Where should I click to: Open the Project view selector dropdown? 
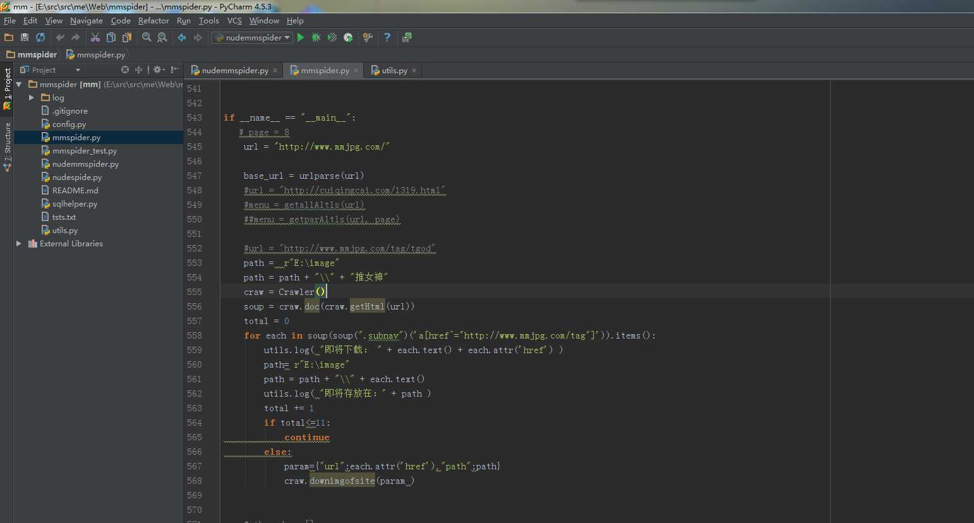[x=50, y=69]
